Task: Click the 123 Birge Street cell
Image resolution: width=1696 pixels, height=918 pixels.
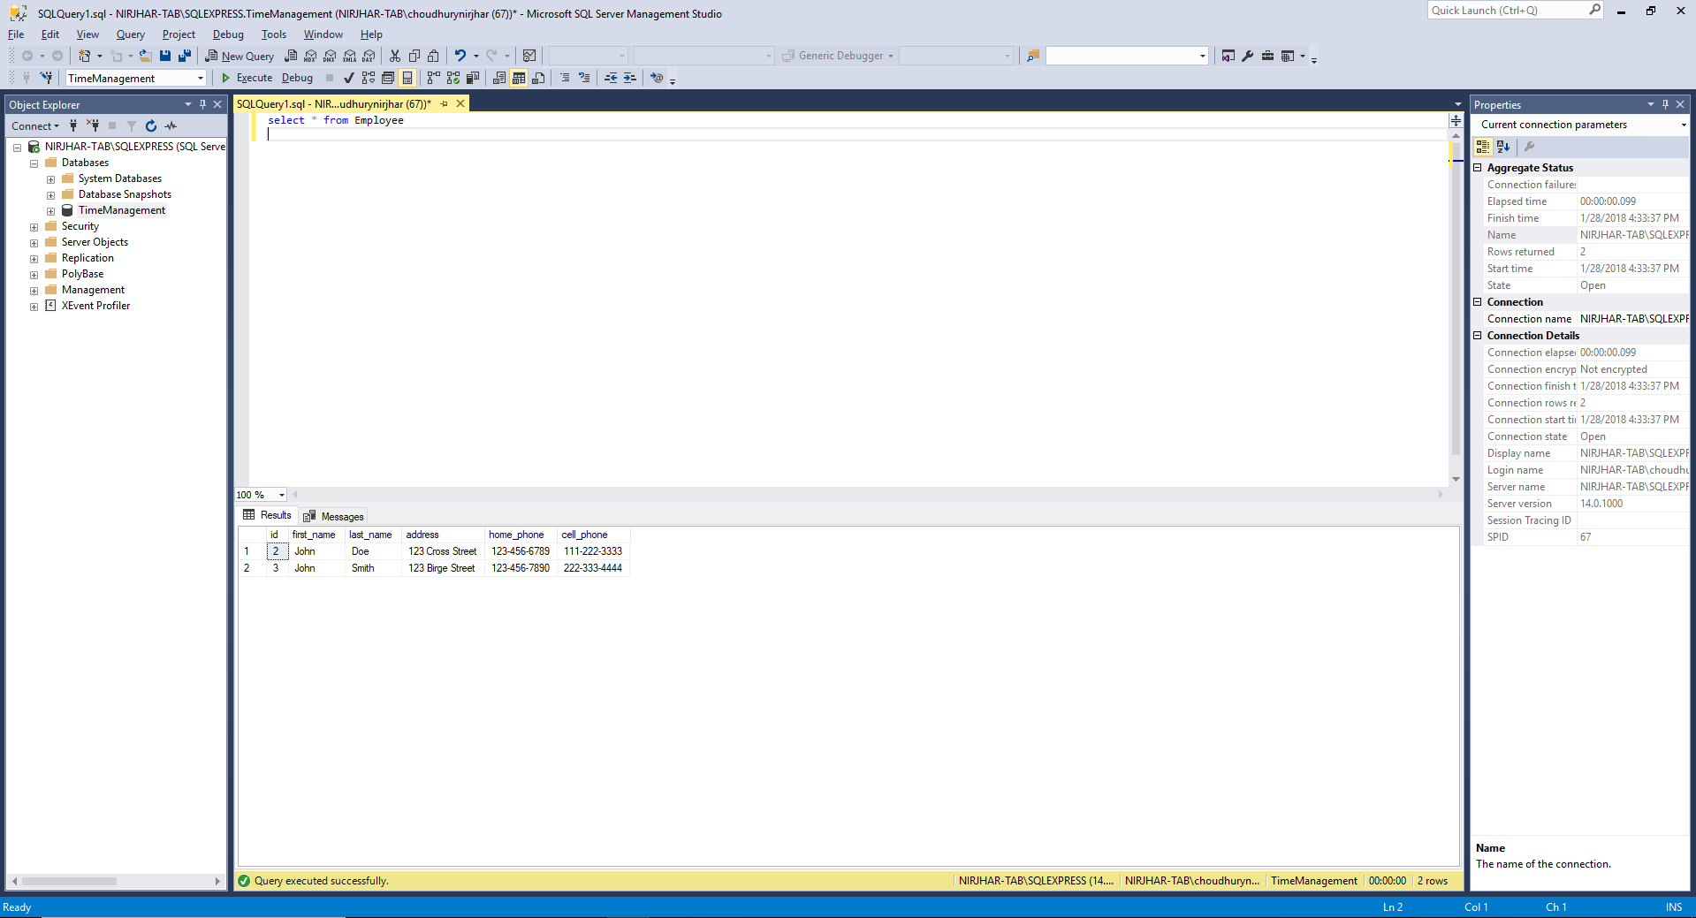Action: point(442,568)
